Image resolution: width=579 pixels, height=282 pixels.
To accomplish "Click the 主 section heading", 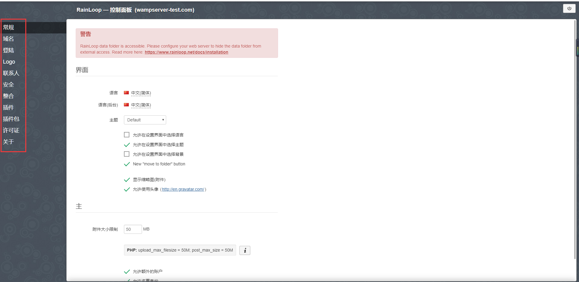I will [x=79, y=206].
